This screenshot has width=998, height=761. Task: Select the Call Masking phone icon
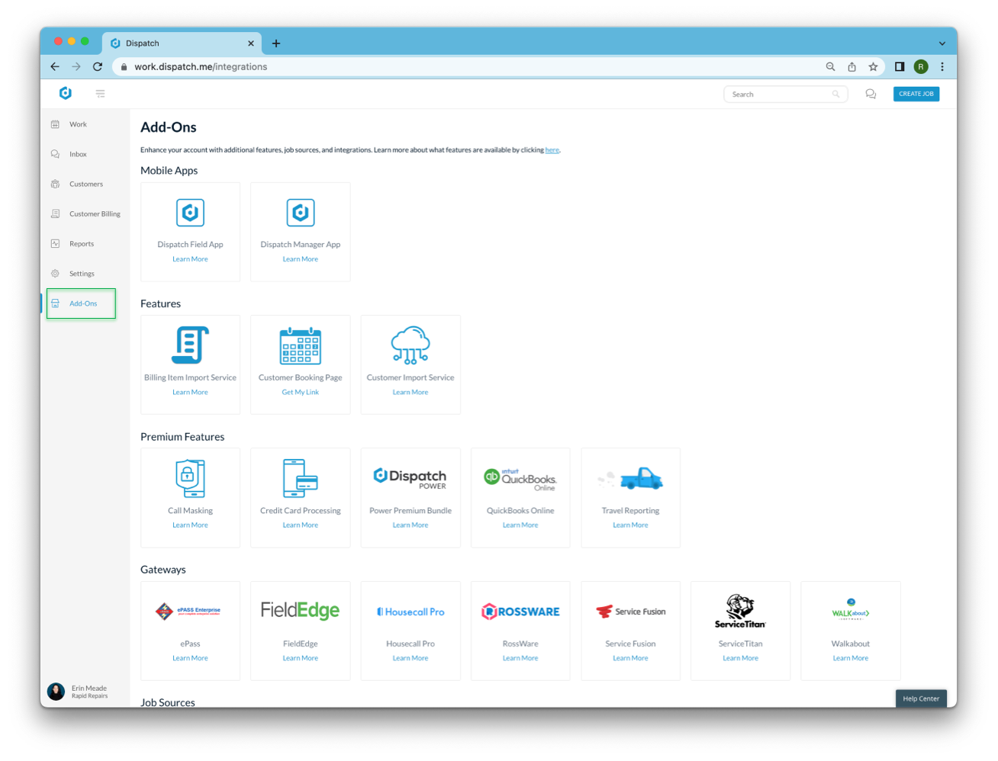[x=190, y=478]
